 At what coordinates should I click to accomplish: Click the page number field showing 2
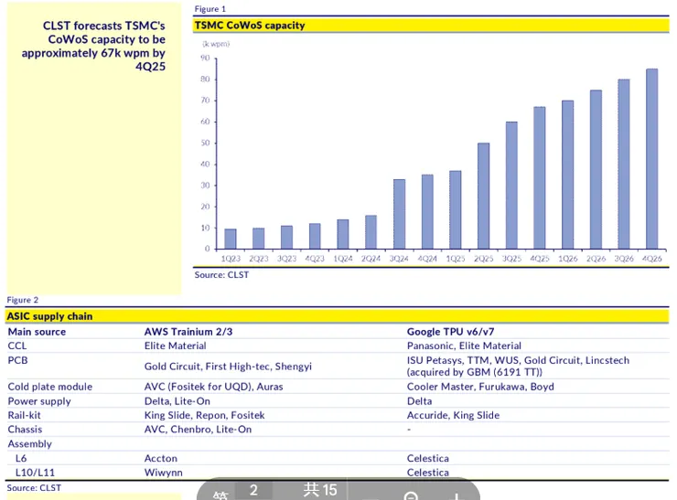[x=253, y=490]
